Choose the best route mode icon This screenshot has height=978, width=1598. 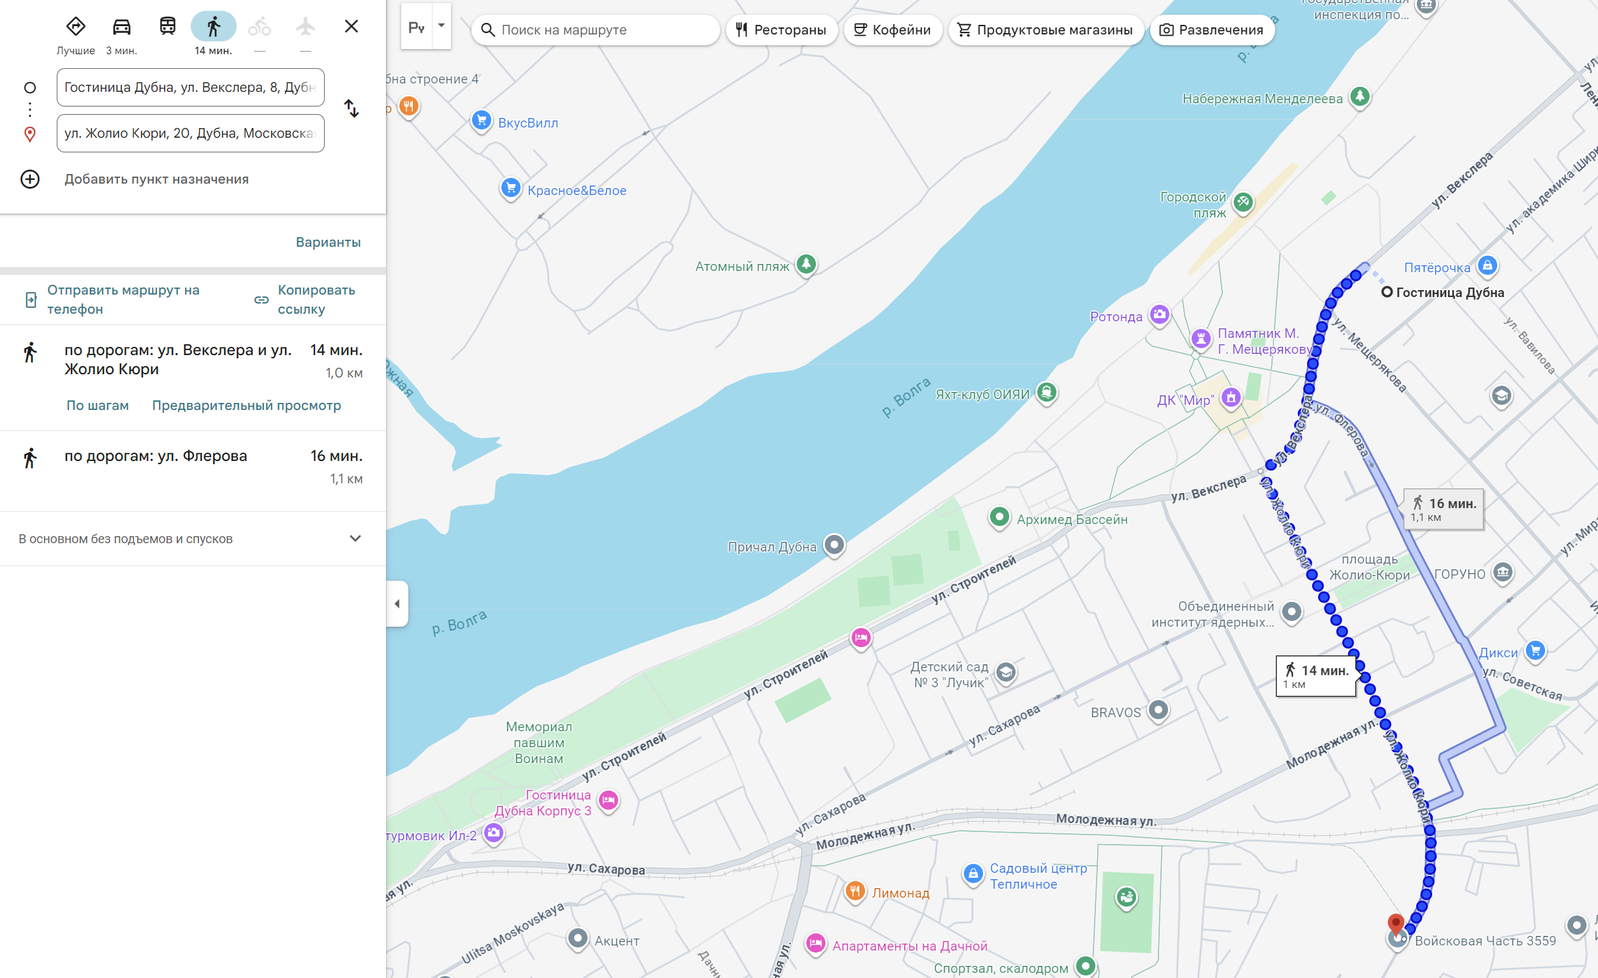click(76, 27)
